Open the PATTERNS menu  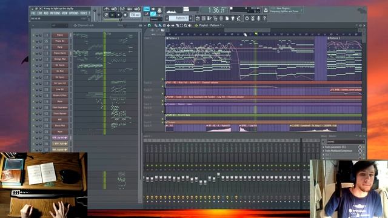(x=55, y=13)
